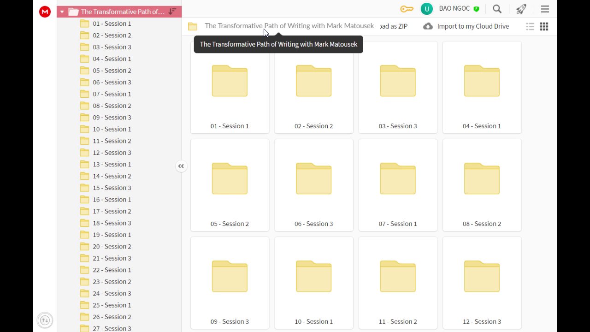Import to my Cloud Drive

tap(466, 26)
